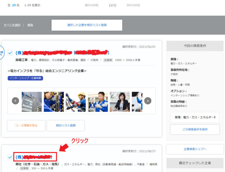
Task: Toggle checkbox for the 設備工事 company card
Action: coord(10,53)
